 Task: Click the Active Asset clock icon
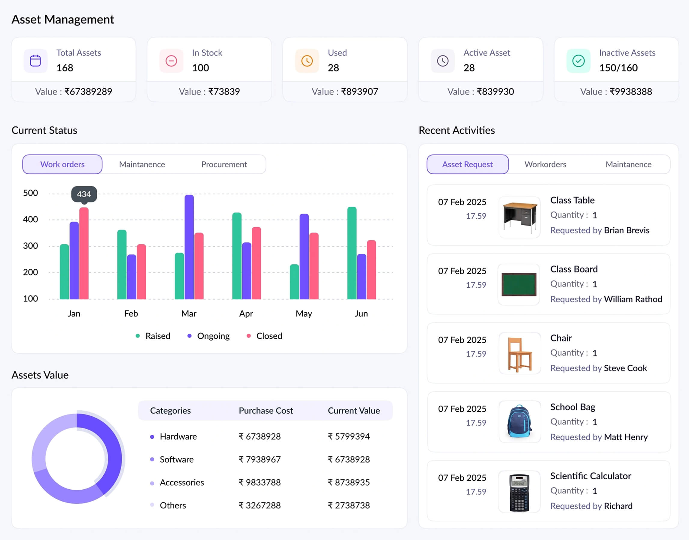pyautogui.click(x=442, y=61)
